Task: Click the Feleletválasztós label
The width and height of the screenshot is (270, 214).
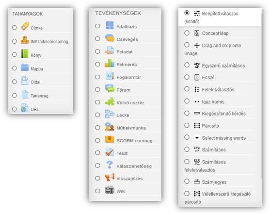Action: [x=218, y=90]
